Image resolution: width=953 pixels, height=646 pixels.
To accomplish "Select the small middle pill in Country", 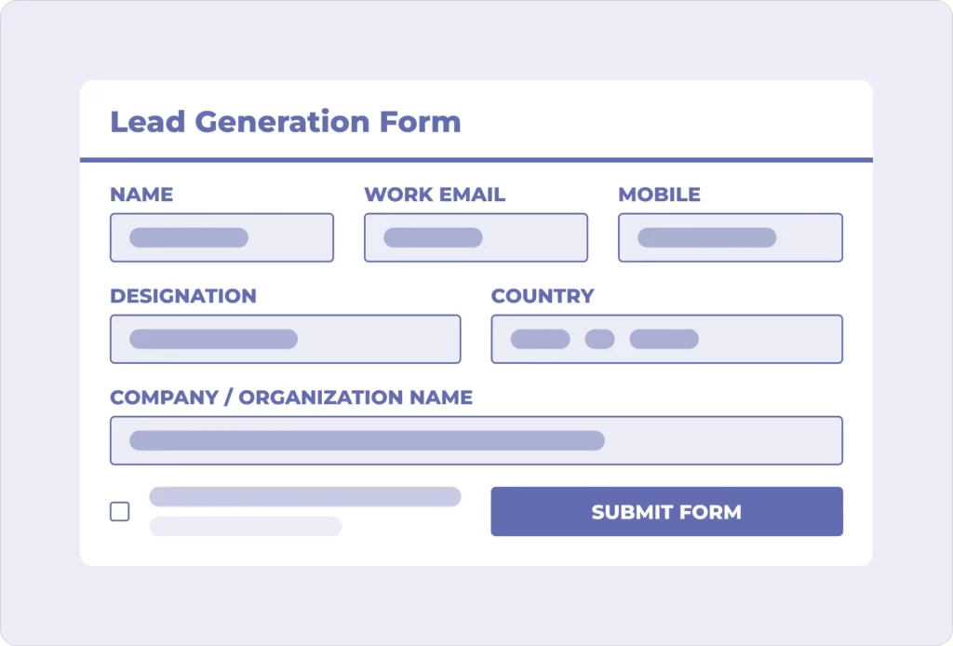I will pos(599,339).
